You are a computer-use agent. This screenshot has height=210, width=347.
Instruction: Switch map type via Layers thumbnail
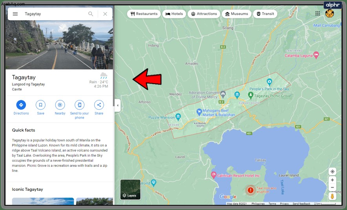(130, 190)
